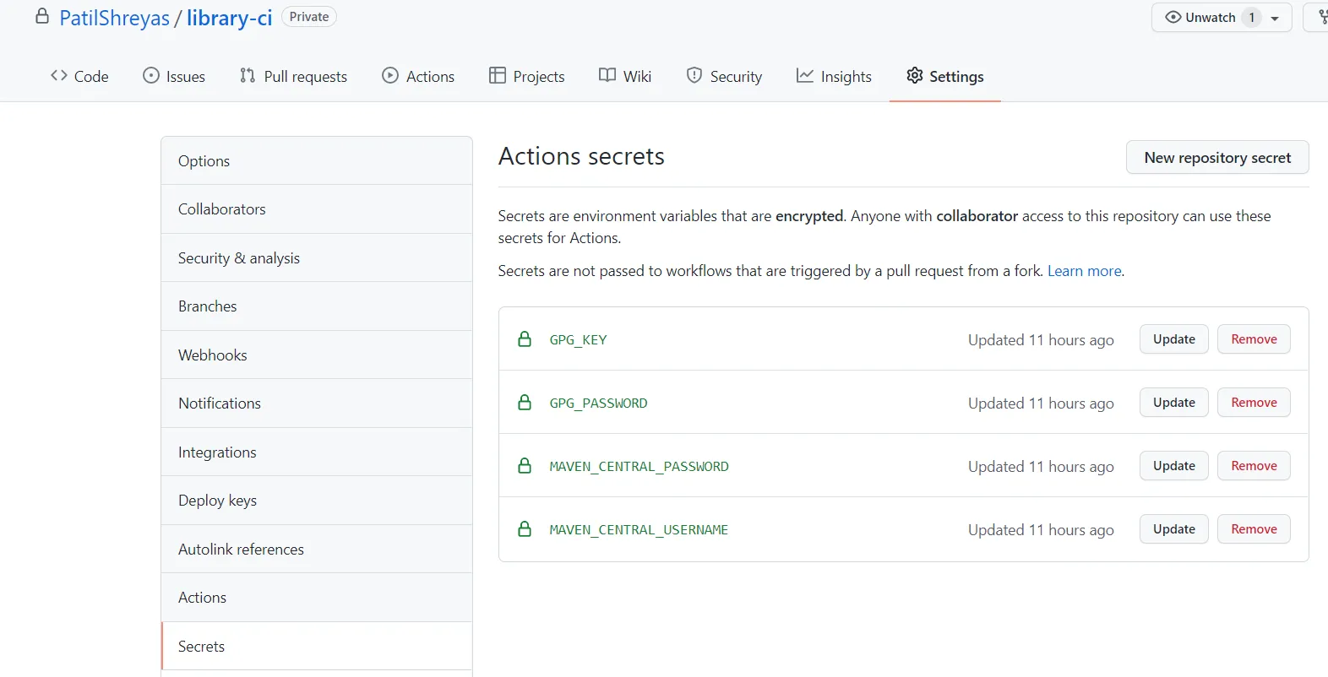Open the Wiki tab
The image size is (1328, 677).
pyautogui.click(x=625, y=76)
